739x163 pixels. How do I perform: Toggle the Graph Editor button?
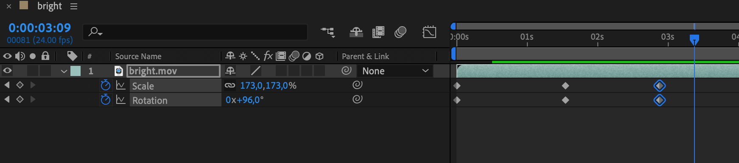(429, 32)
